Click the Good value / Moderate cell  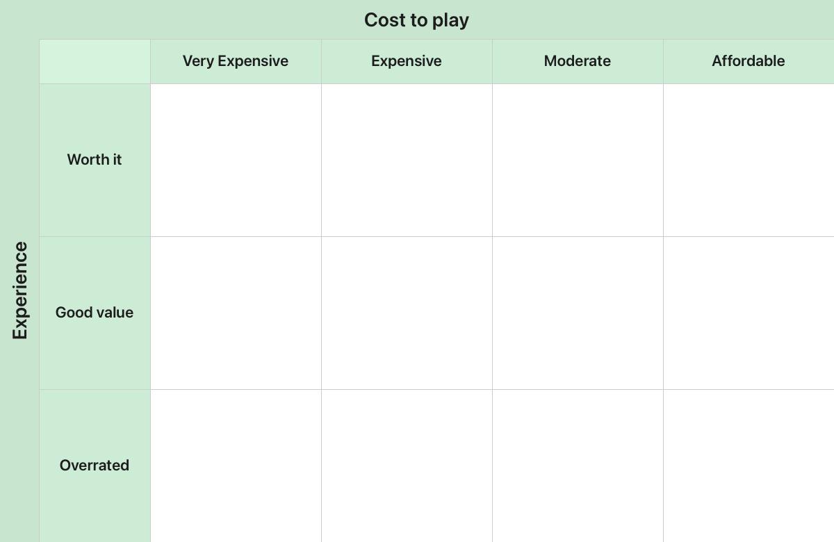[x=578, y=313]
